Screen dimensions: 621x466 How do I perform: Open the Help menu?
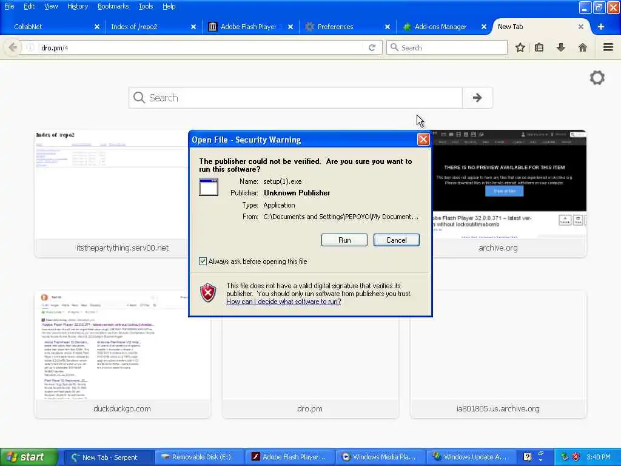[169, 6]
